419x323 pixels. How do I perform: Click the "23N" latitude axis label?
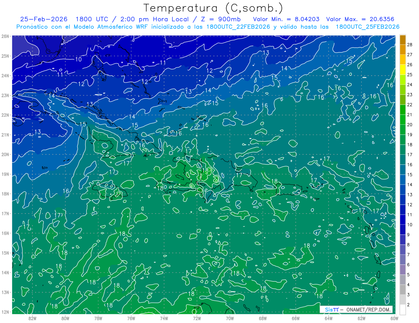point(5,95)
